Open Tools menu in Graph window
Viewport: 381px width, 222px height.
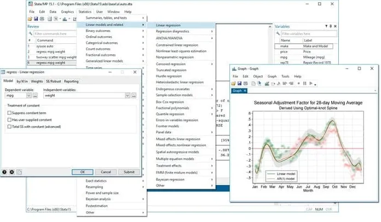(285, 76)
